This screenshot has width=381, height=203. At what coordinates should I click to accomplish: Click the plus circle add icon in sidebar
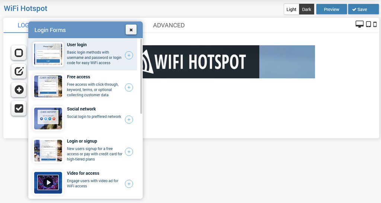click(x=19, y=90)
